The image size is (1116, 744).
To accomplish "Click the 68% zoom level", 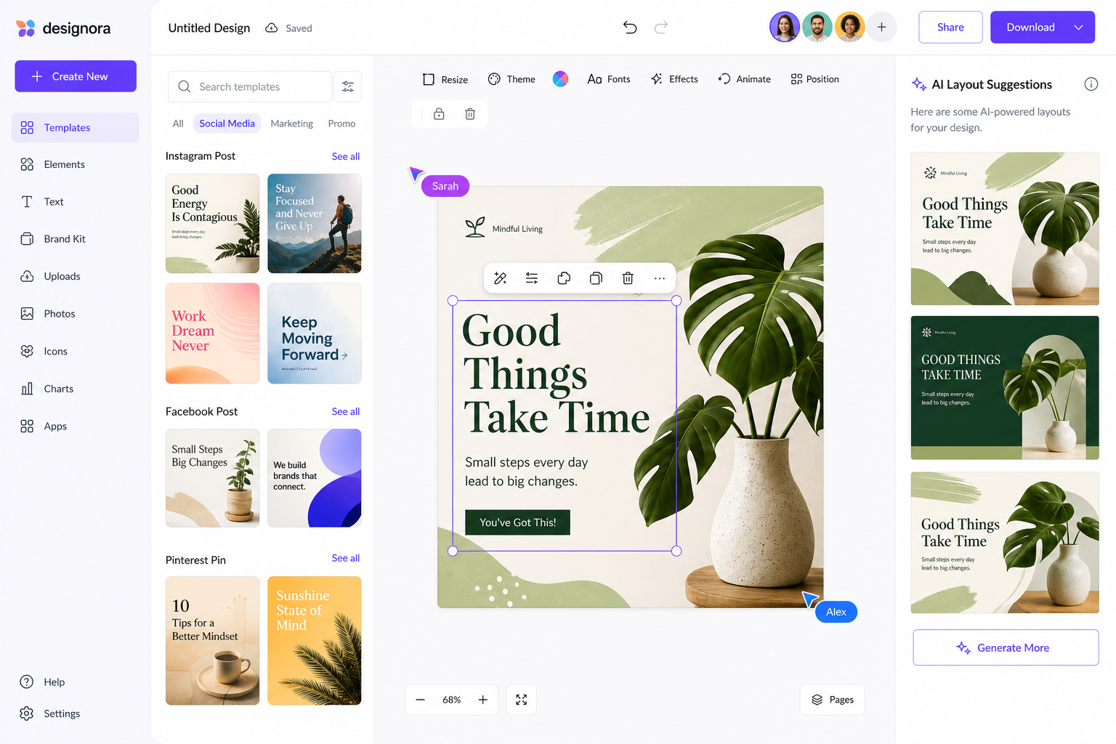I will click(451, 700).
